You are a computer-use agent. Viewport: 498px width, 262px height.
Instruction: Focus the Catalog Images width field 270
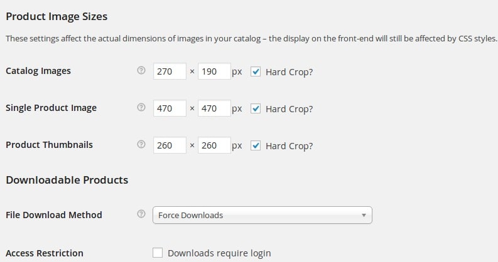pyautogui.click(x=170, y=71)
